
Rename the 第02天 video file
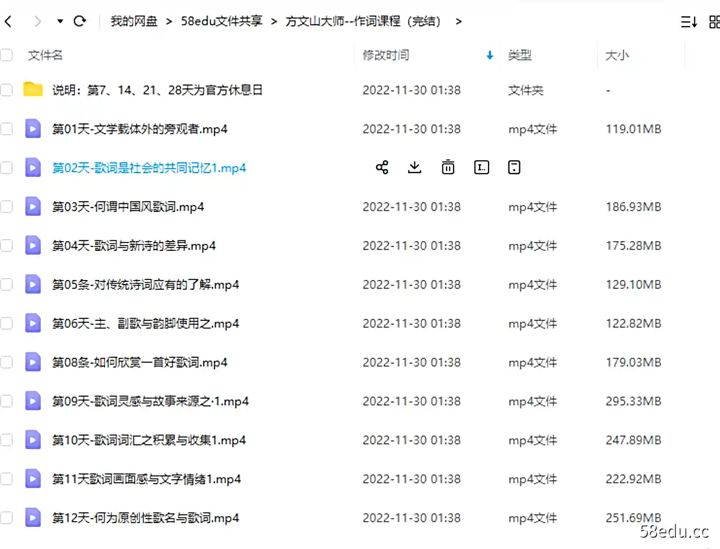tap(482, 167)
